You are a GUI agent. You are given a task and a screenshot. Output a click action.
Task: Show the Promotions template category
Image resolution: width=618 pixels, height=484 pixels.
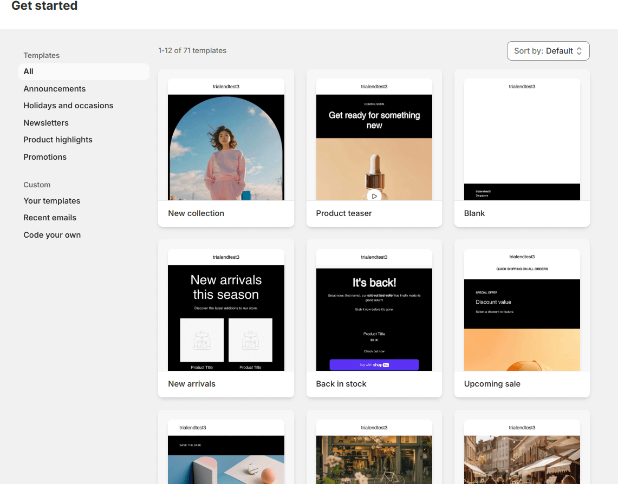tap(45, 156)
